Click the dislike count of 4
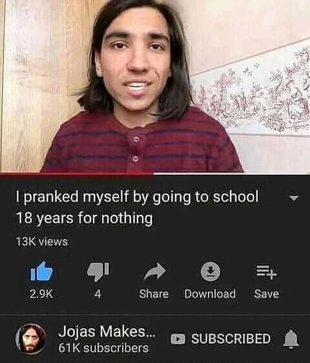Image resolution: width=310 pixels, height=363 pixels. click(x=98, y=294)
